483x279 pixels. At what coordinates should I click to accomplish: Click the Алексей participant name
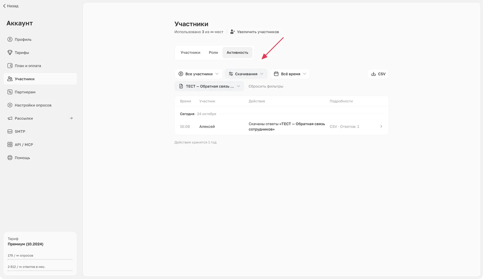(x=207, y=127)
